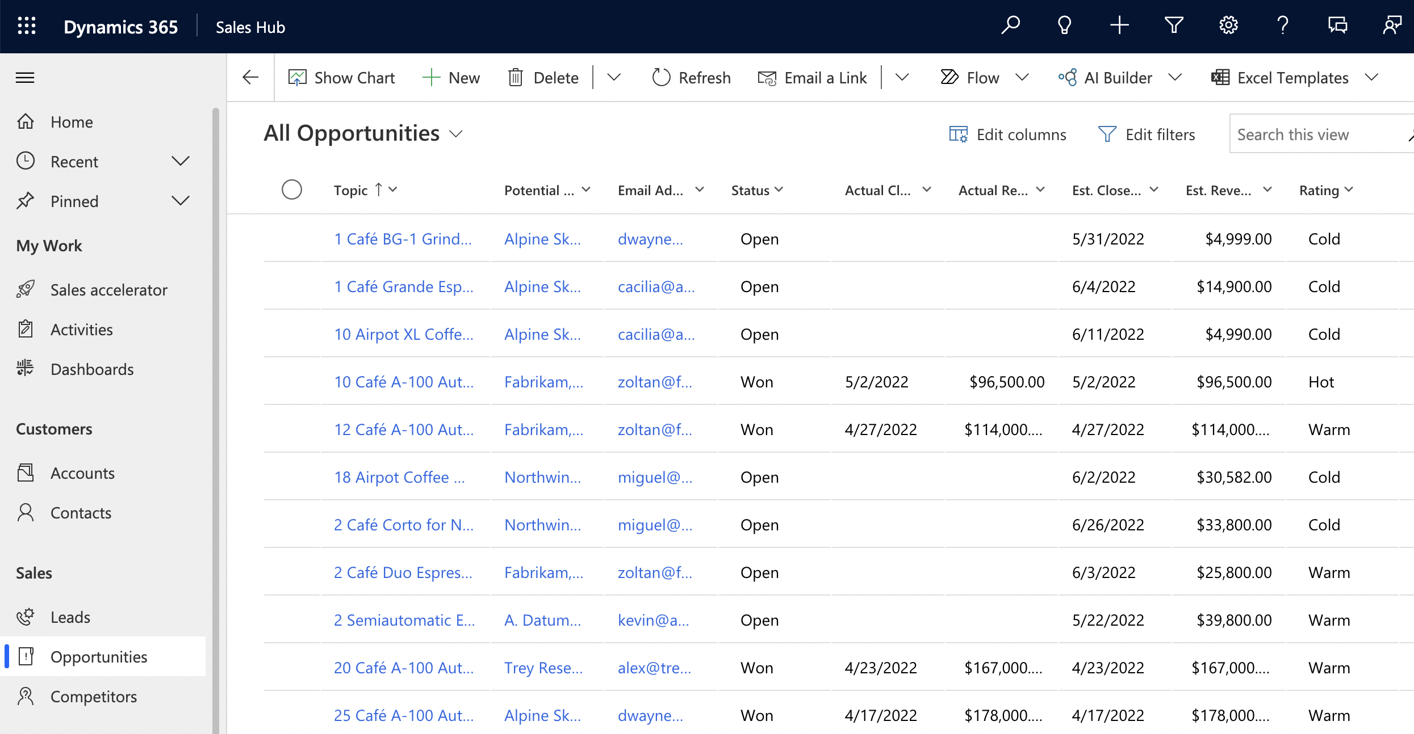Open the advanced find funnel icon
Image resolution: width=1414 pixels, height=734 pixels.
(x=1174, y=26)
